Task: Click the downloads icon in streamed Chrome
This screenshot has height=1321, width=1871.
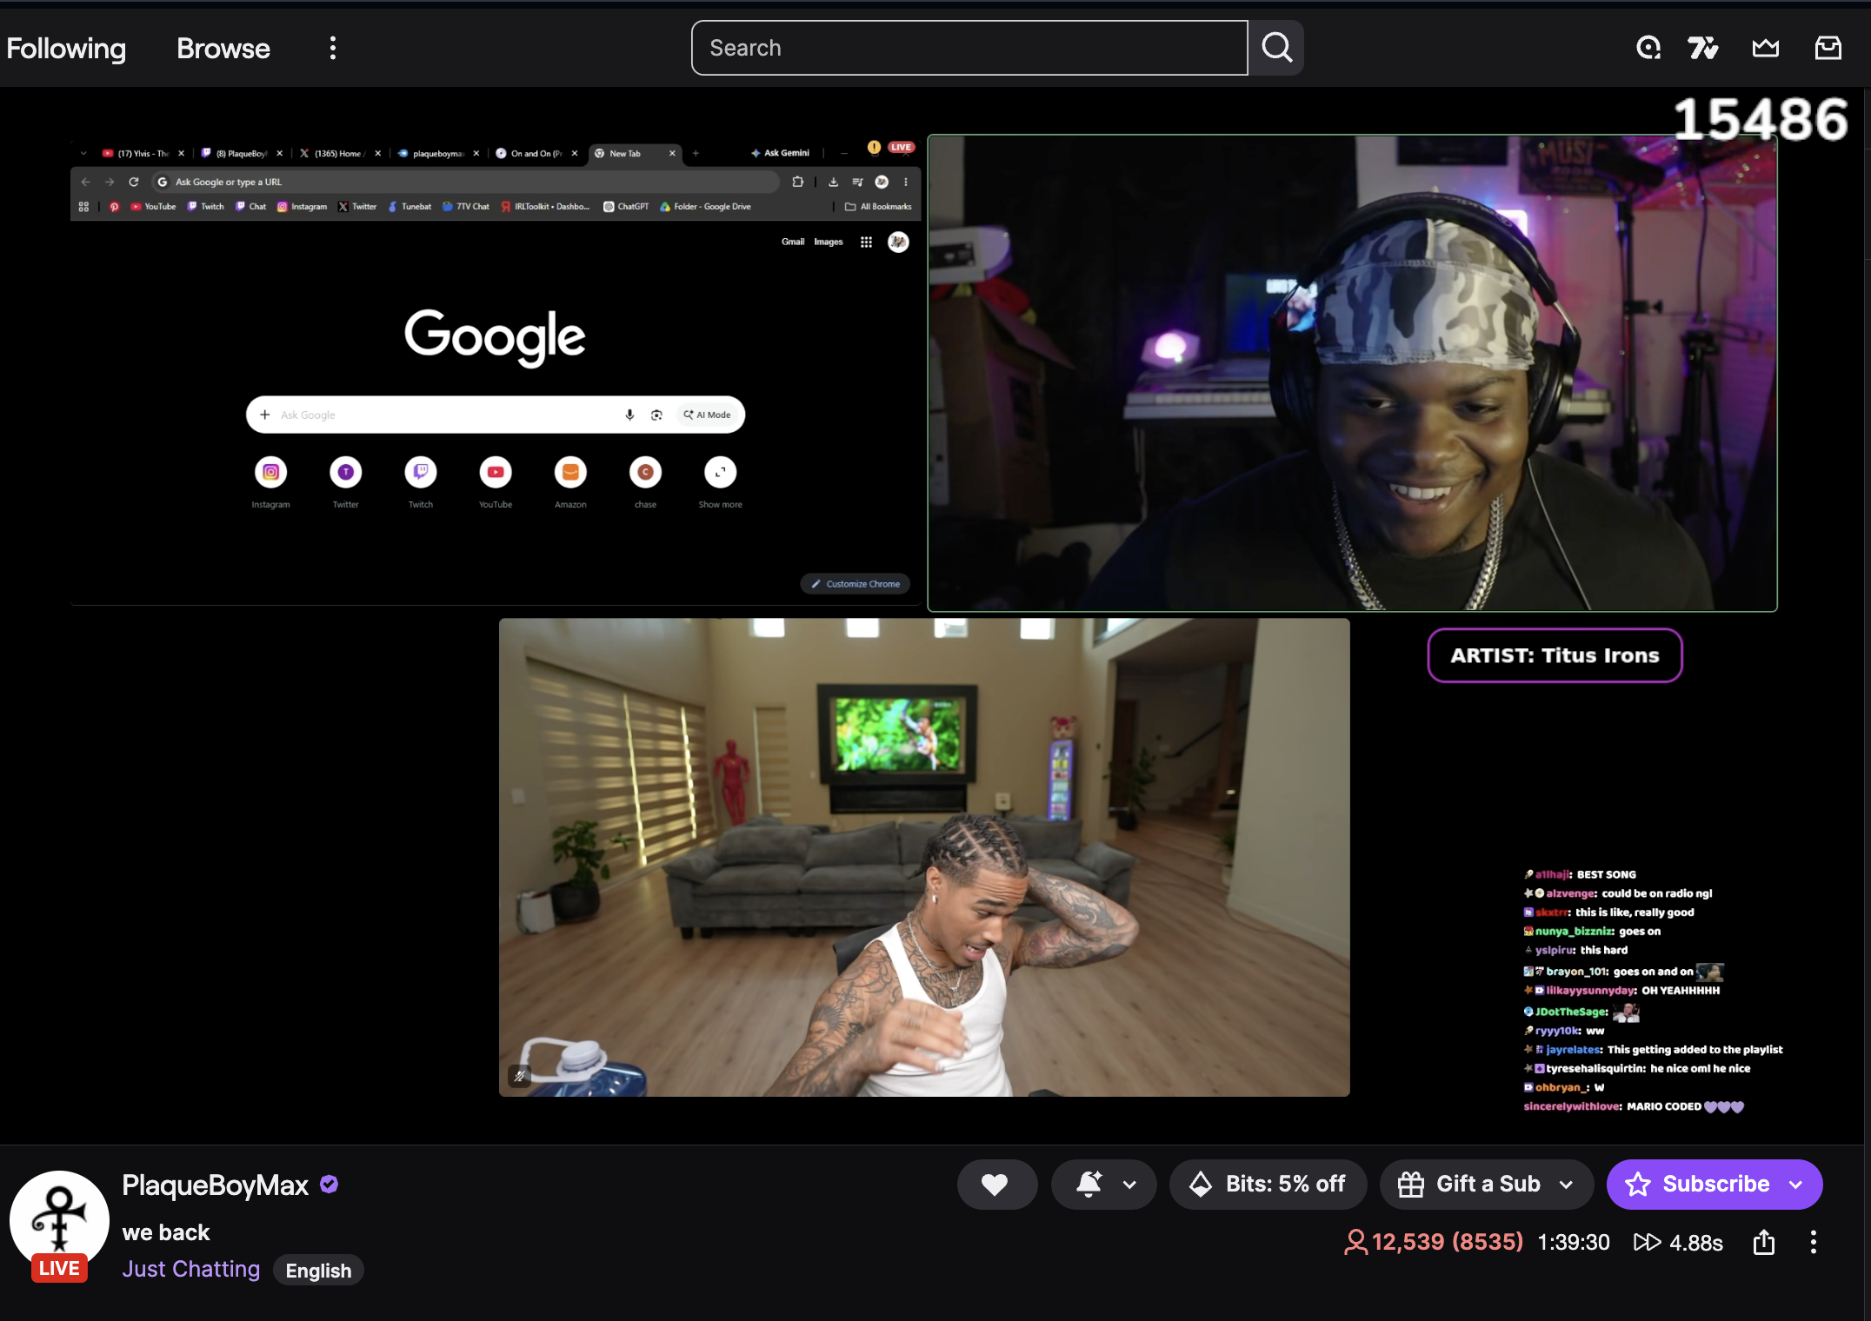Action: (x=833, y=182)
